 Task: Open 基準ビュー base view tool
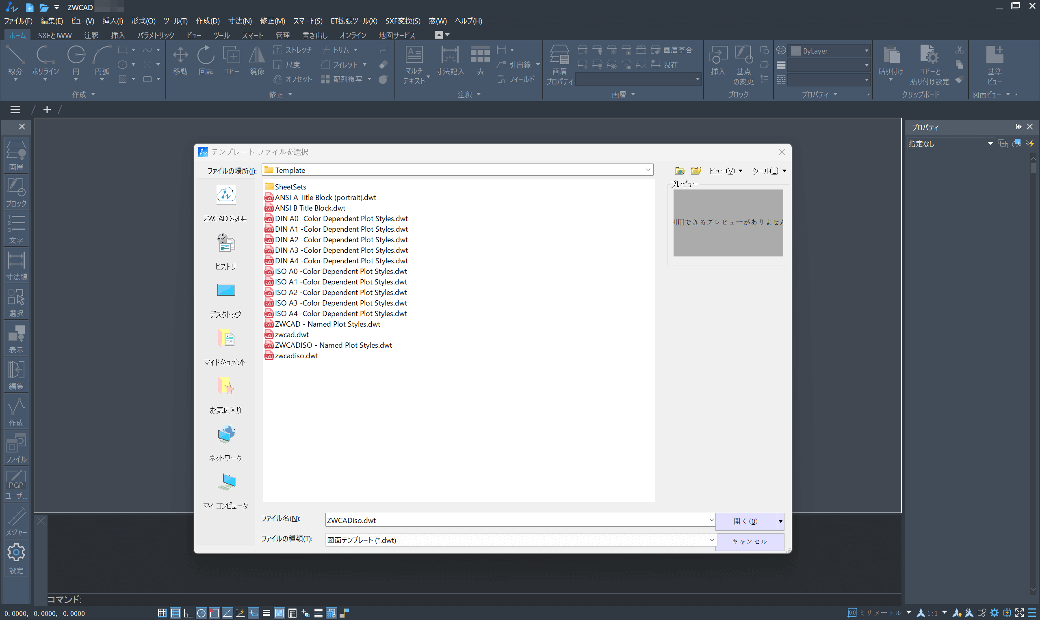click(x=994, y=65)
